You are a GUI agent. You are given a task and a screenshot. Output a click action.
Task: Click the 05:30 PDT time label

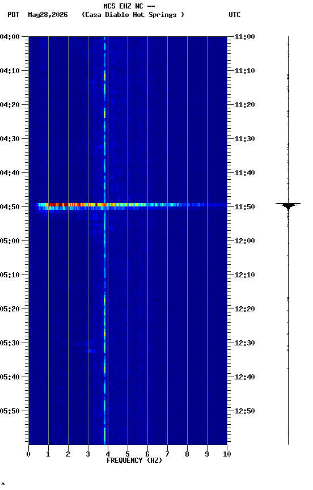coord(10,343)
